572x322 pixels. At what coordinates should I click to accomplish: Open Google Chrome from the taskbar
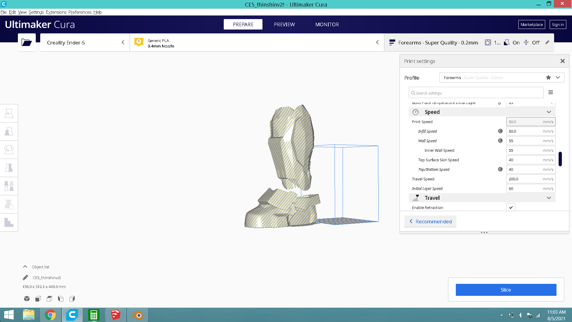(50, 315)
